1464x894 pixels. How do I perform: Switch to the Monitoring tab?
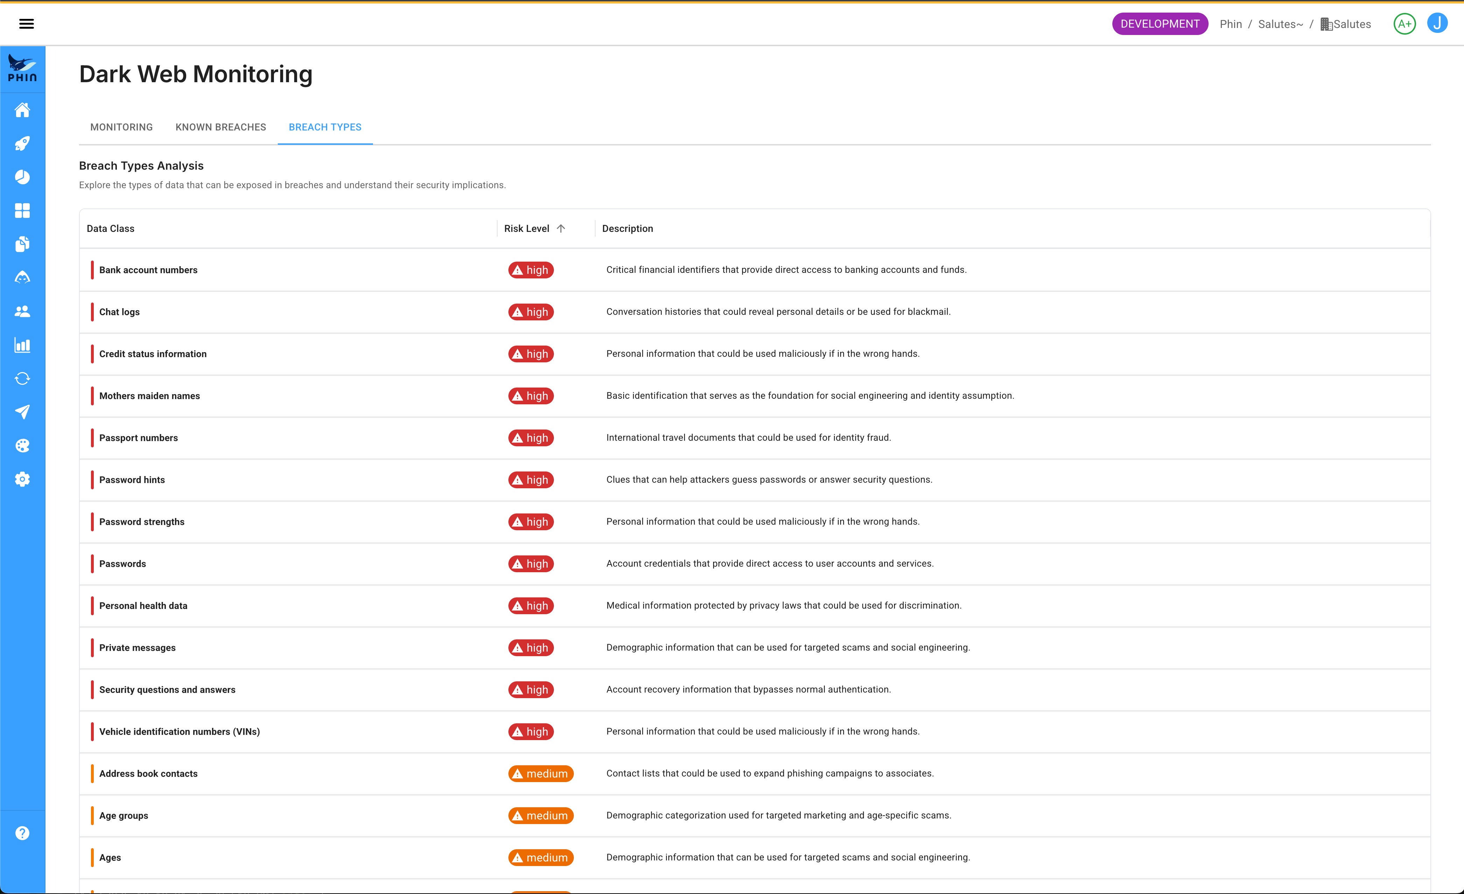(x=121, y=127)
